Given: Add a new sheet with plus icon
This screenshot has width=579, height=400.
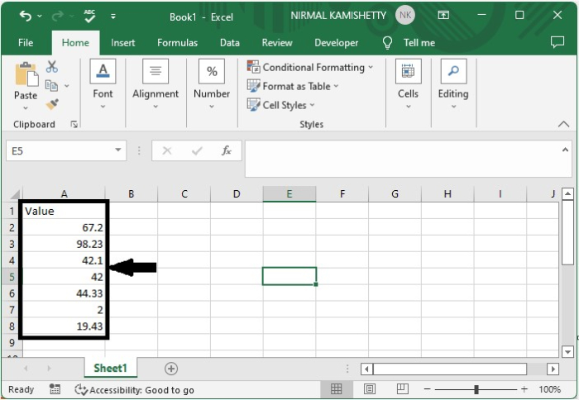Looking at the screenshot, I should [171, 369].
